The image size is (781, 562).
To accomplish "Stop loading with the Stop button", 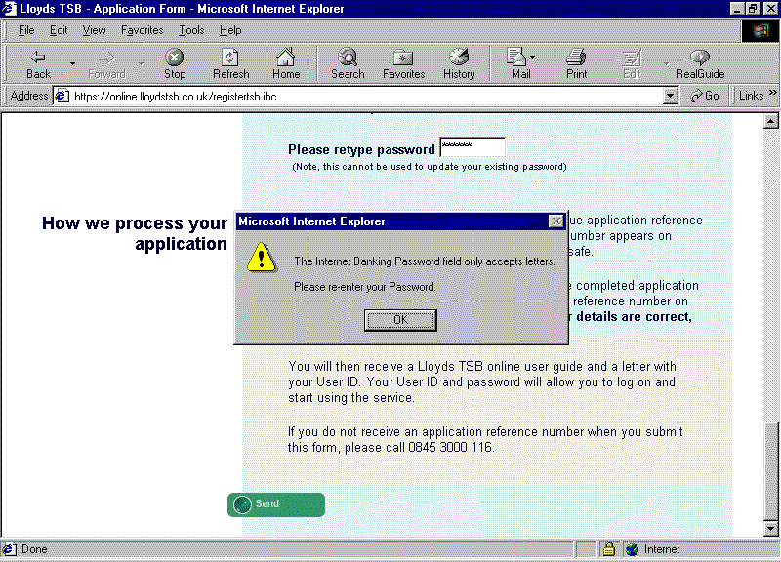I will click(x=175, y=64).
